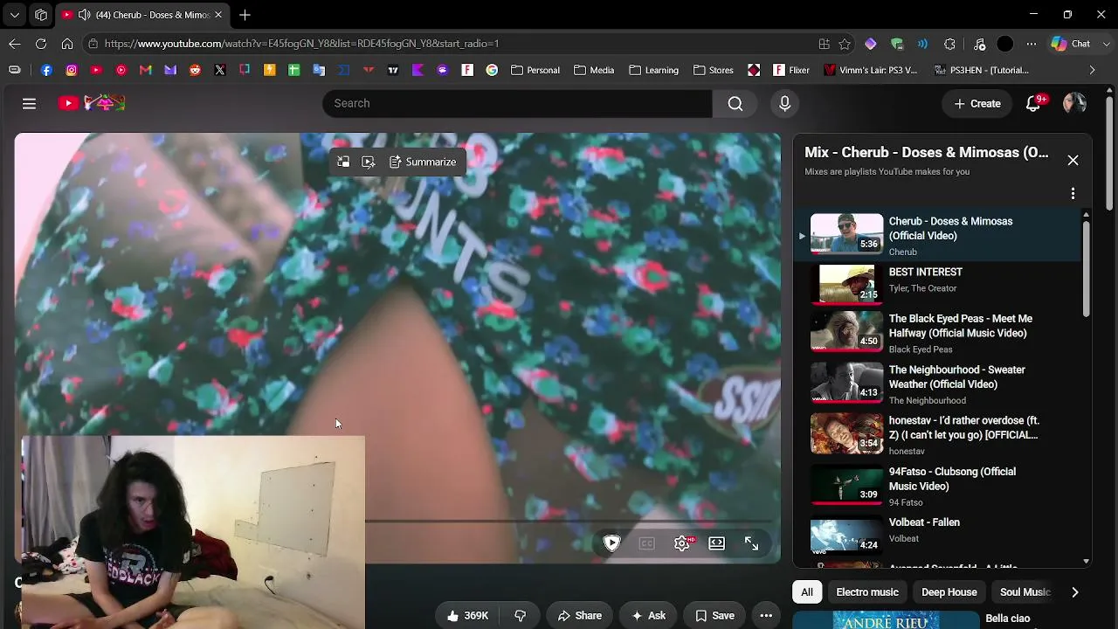
Task: Focus the YouTube search box
Action: [517, 103]
